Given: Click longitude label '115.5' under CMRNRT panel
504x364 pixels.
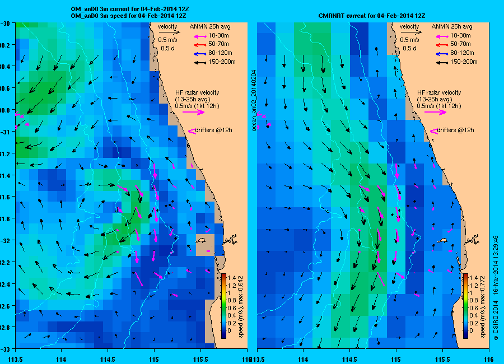Looking at the screenshot, I should [442, 360].
